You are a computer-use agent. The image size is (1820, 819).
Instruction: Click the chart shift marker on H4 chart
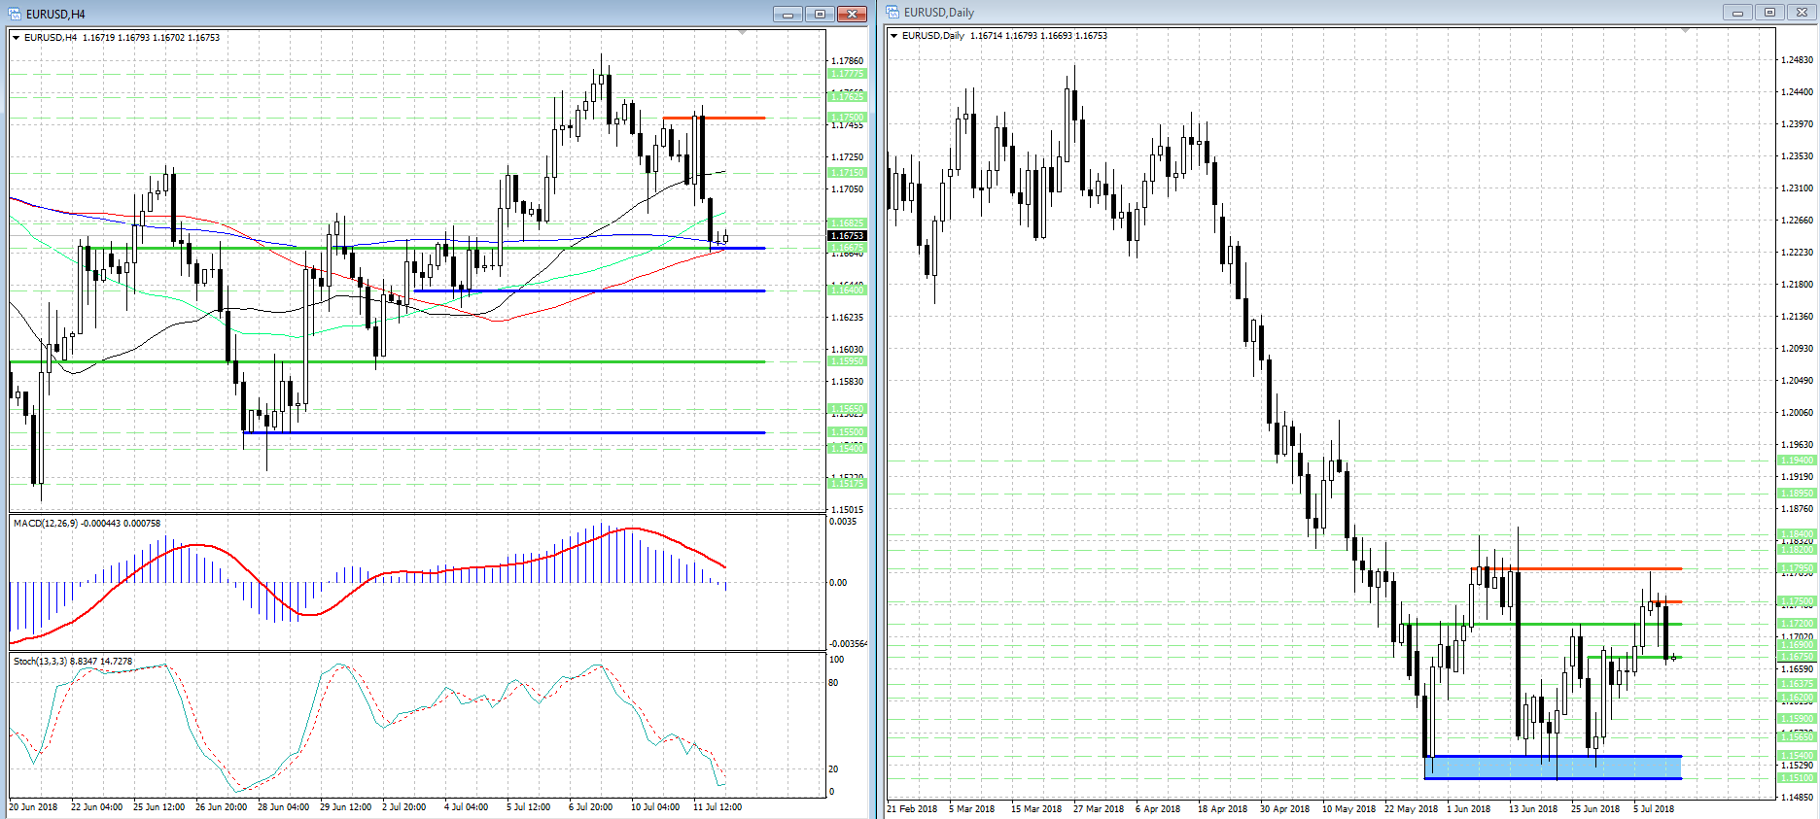point(743,33)
